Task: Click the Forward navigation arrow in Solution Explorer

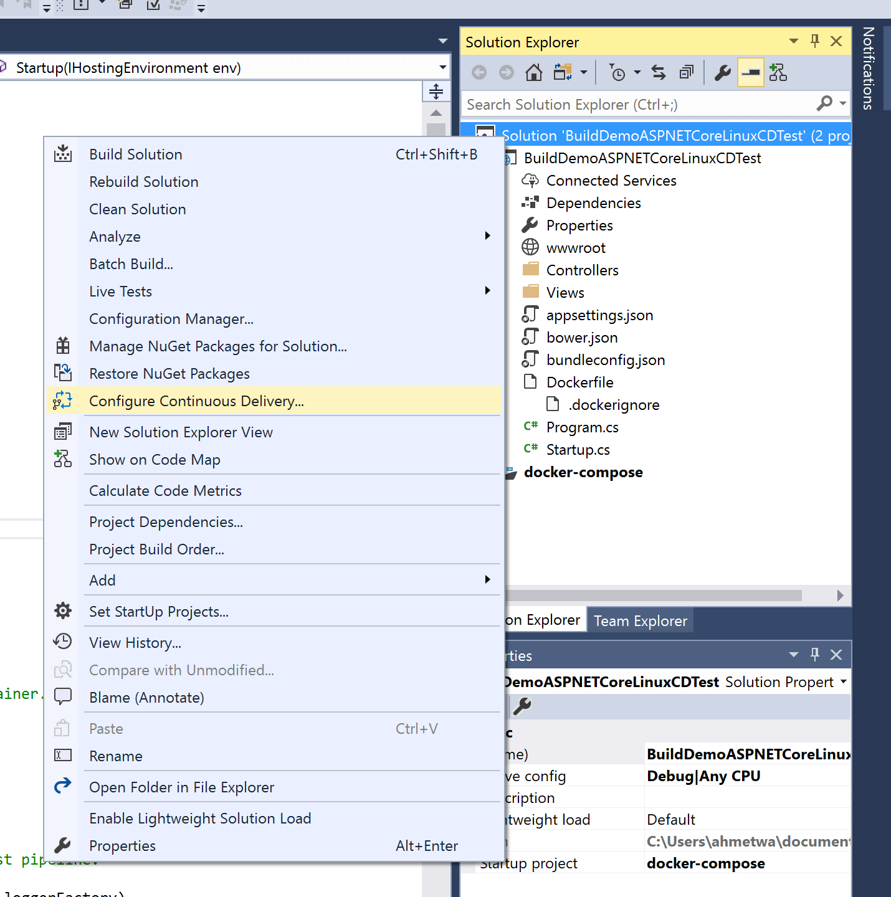Action: pos(506,72)
